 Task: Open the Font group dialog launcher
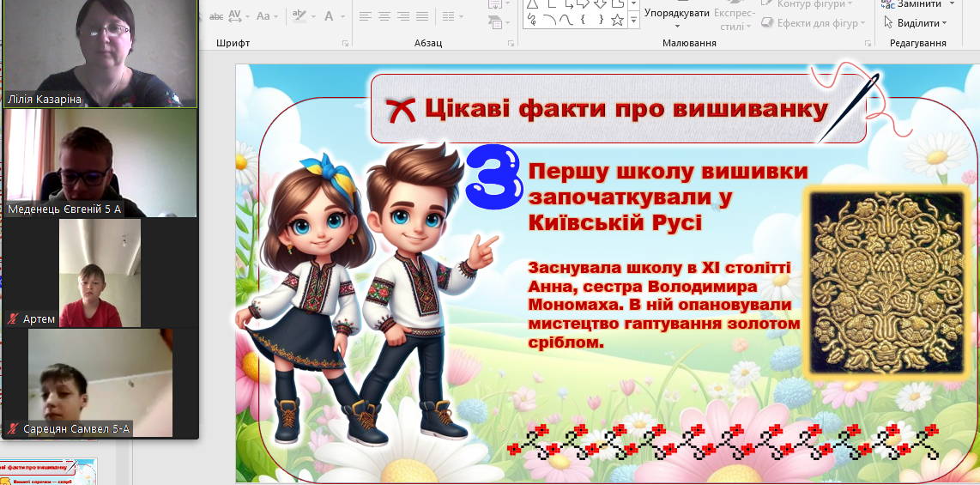coord(346,43)
